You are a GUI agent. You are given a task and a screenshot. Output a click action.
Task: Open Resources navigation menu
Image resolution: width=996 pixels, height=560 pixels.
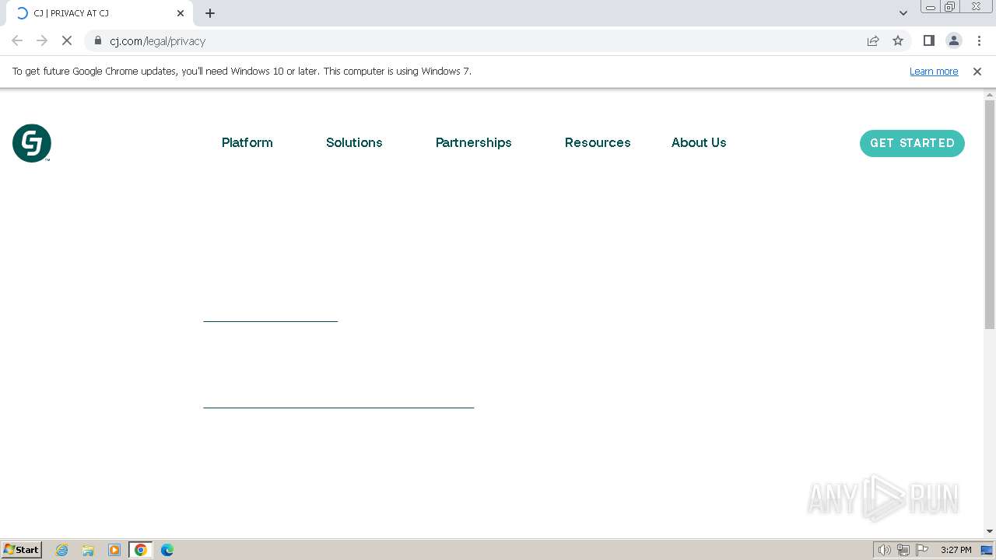(x=598, y=142)
